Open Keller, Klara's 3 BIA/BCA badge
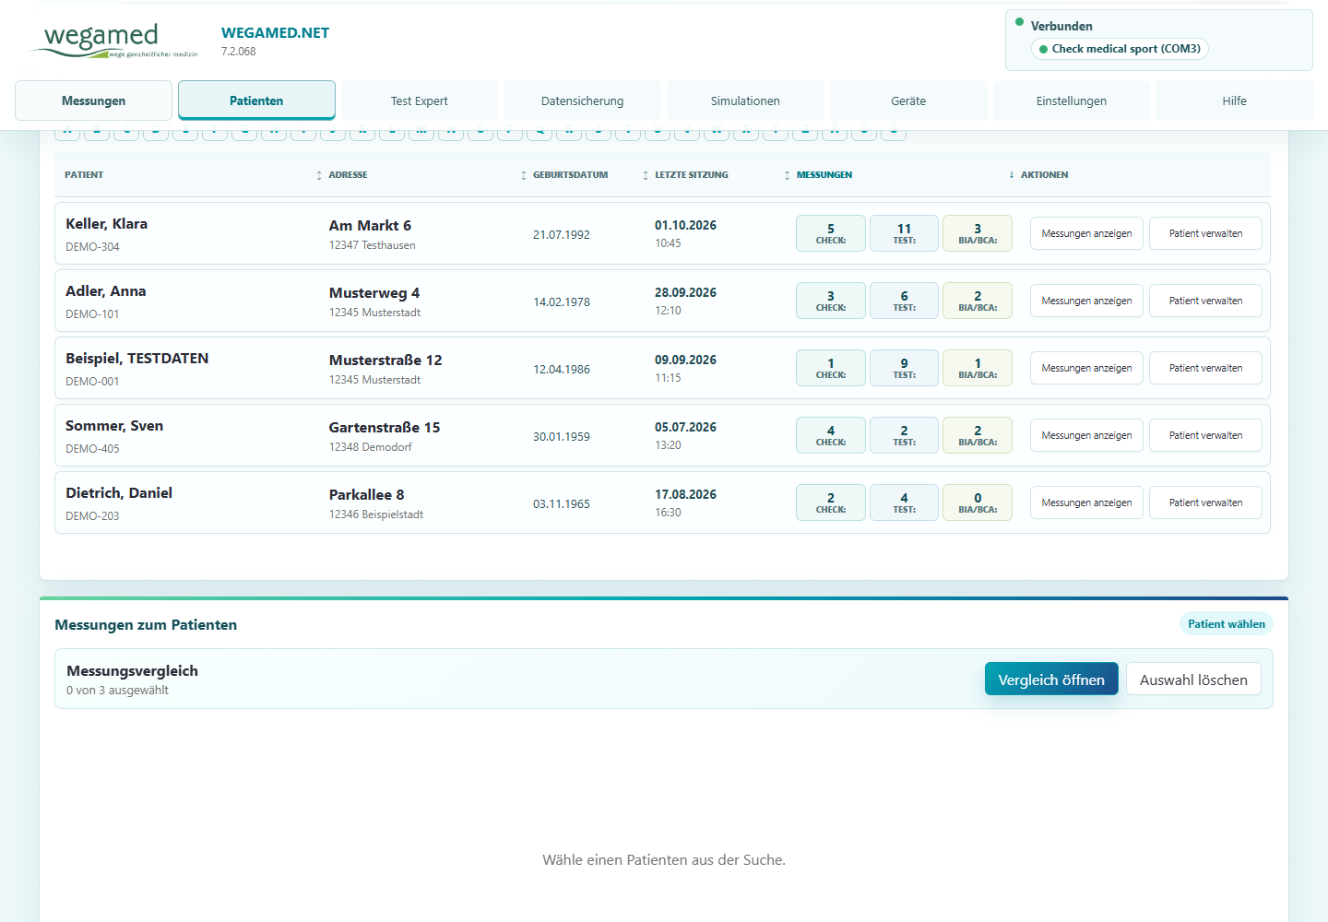The image size is (1328, 922). 978,233
